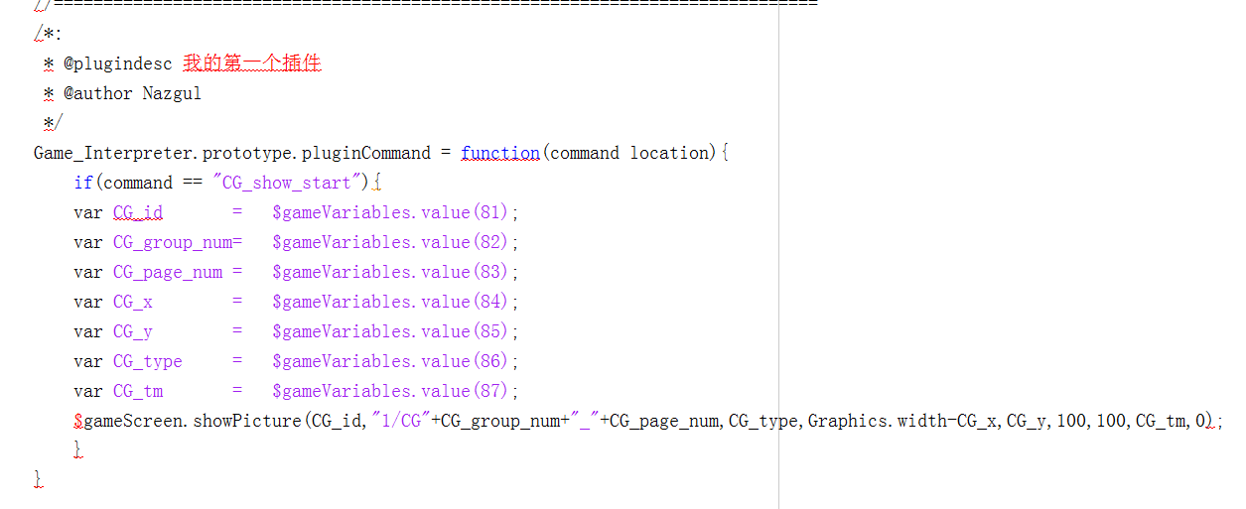1246x509 pixels.
Task: Click the '*/' comment closing
Action: (54, 123)
